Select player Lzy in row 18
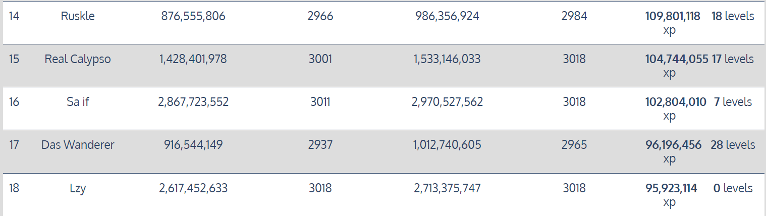 (x=78, y=188)
